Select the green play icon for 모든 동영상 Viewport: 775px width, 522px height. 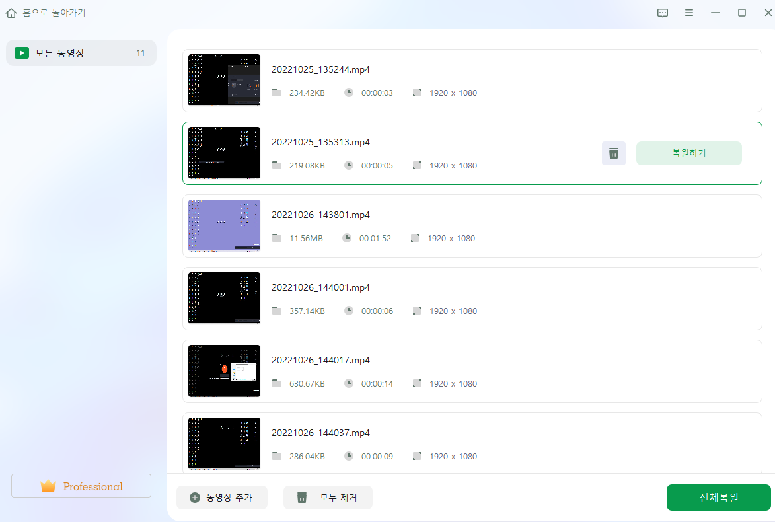22,53
